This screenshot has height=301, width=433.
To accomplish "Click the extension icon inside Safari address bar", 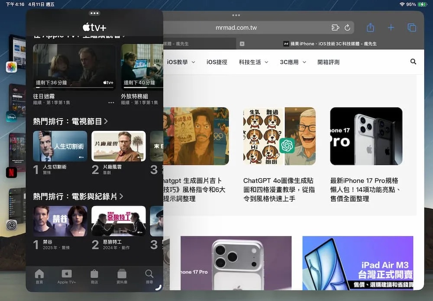I will click(x=335, y=28).
